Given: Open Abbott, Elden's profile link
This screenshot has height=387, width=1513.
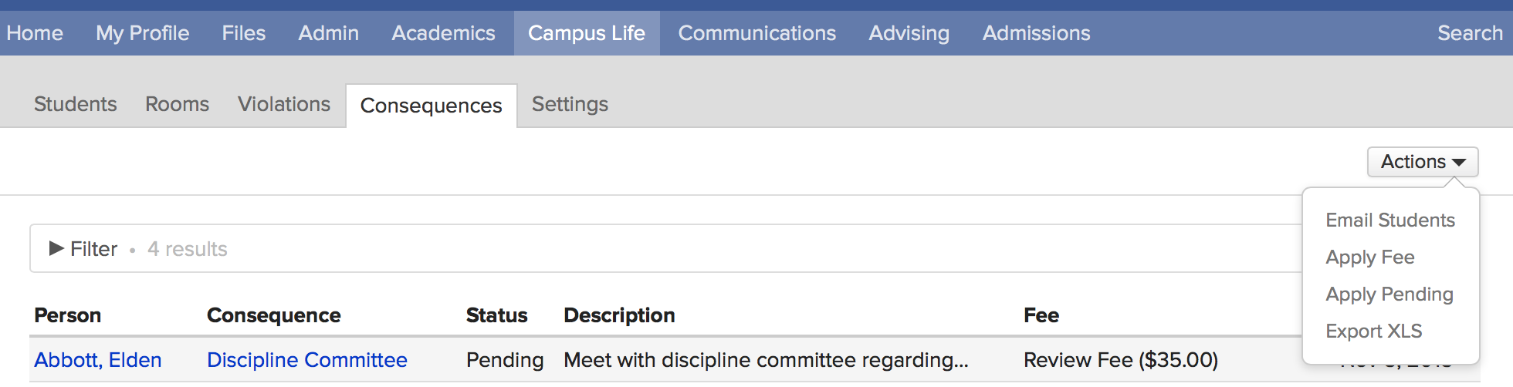Looking at the screenshot, I should point(98,360).
